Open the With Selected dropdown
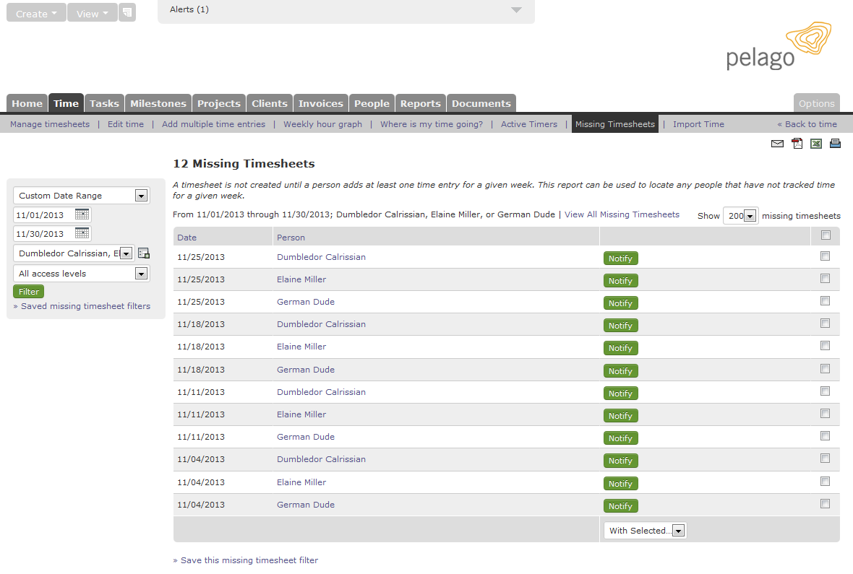This screenshot has height=574, width=853. [678, 530]
